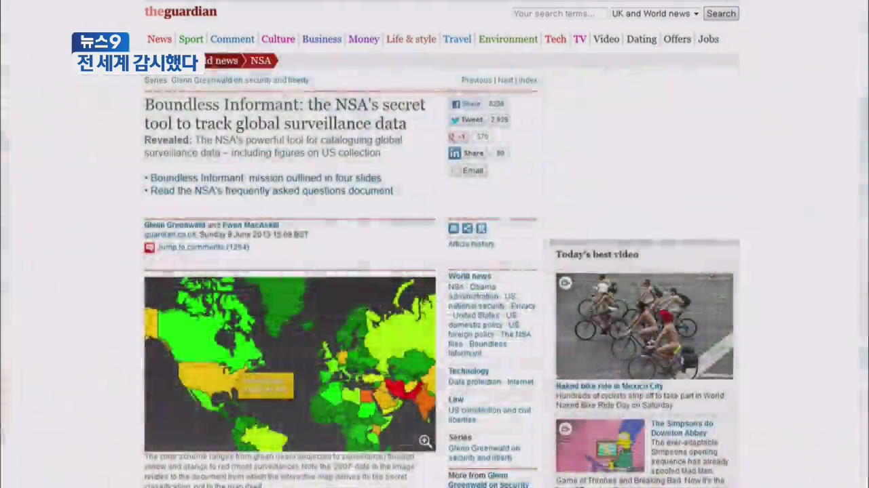Click the comments speech bubble icon
The width and height of the screenshot is (869, 488).
point(149,247)
